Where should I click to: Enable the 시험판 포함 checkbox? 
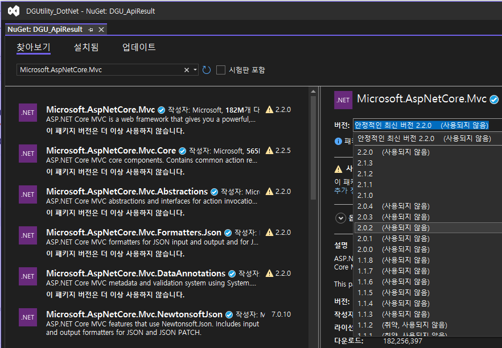click(220, 69)
